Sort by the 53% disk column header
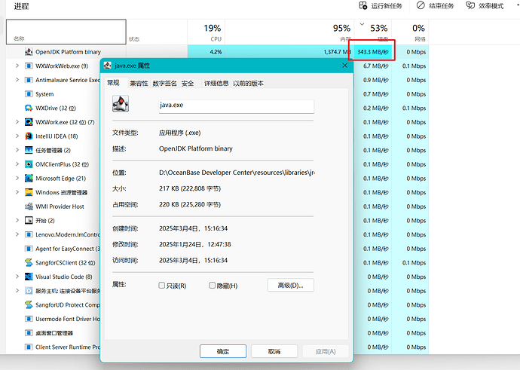 pos(373,32)
